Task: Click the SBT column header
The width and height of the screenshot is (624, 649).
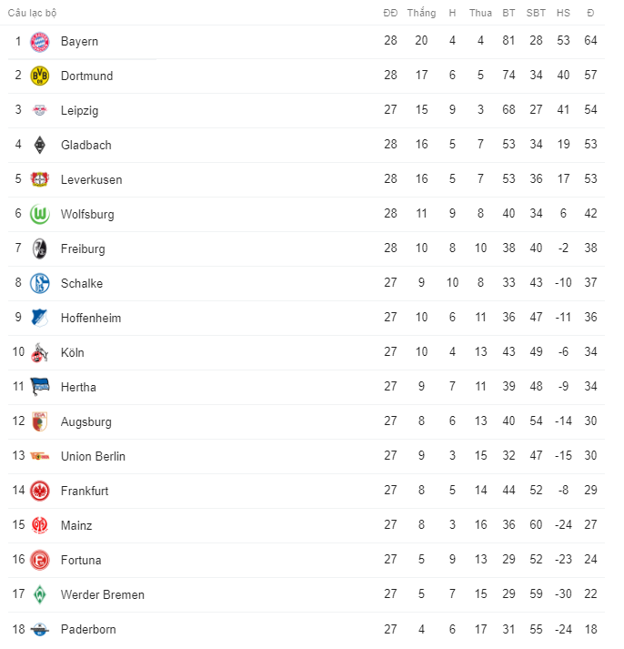Action: pos(536,13)
